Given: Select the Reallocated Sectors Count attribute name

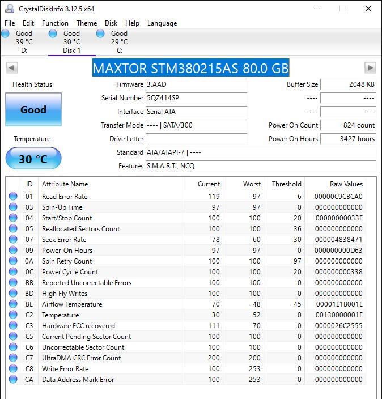Looking at the screenshot, I should [80, 229].
